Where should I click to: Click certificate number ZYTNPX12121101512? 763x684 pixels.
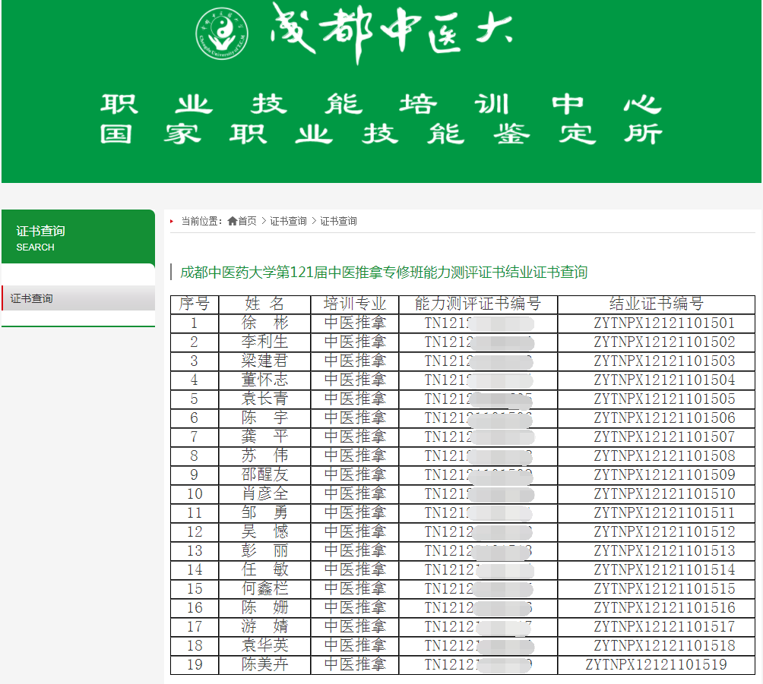pos(664,531)
